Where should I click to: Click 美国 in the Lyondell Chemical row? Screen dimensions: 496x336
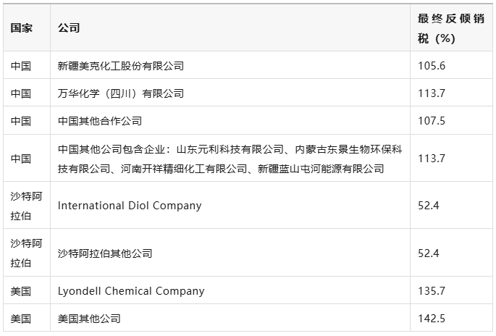click(x=21, y=291)
